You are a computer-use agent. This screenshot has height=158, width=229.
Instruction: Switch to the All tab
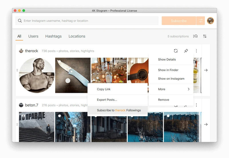pos(19,36)
